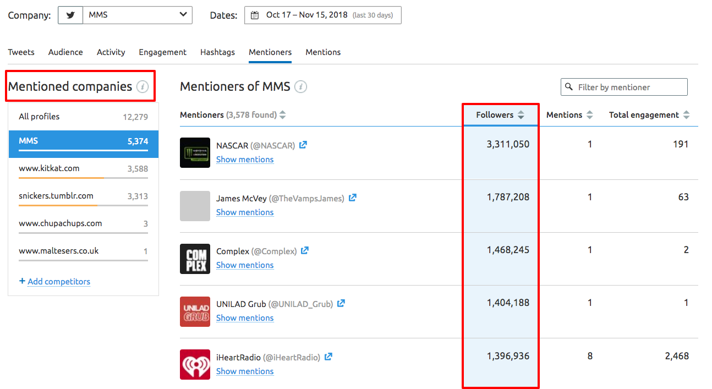Viewport: 712px width, 389px height.
Task: Sort by Mentioners column arrows
Action: [x=282, y=115]
